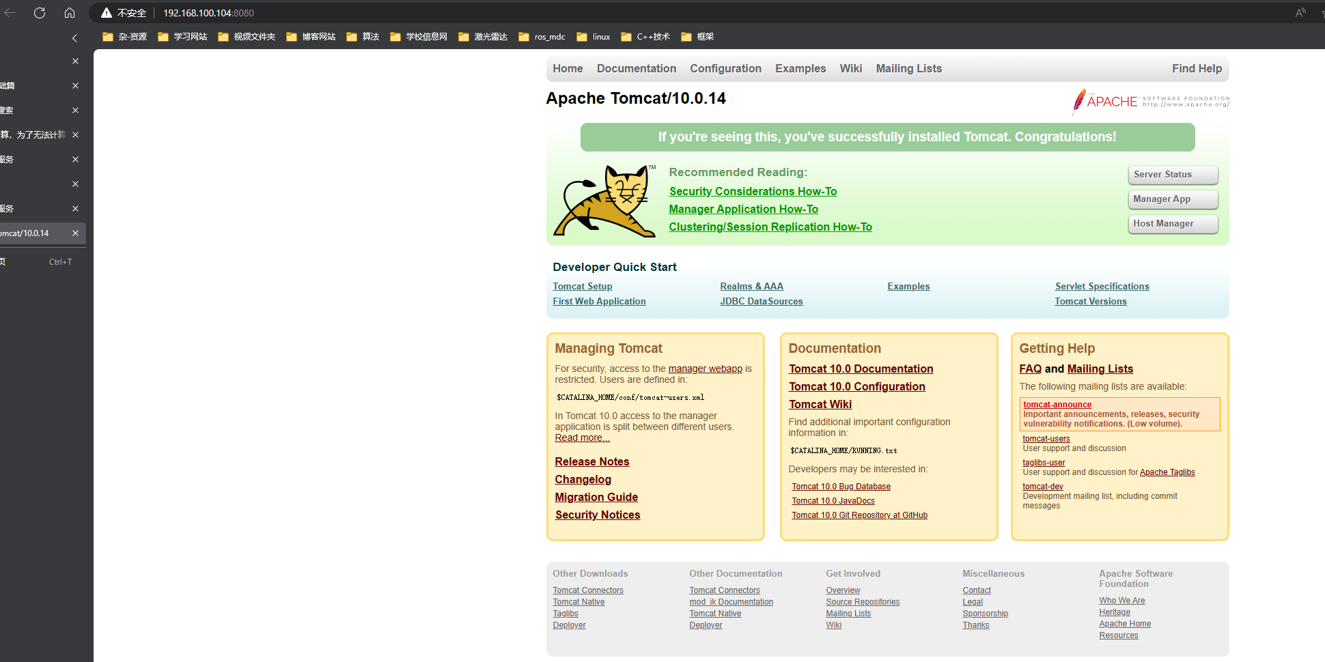The height and width of the screenshot is (662, 1325).
Task: Close the tomcat/10.0.14 vertical tab
Action: [75, 233]
